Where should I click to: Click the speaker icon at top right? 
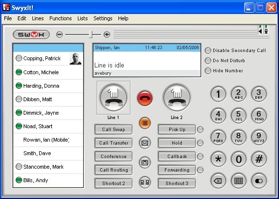coord(260,31)
